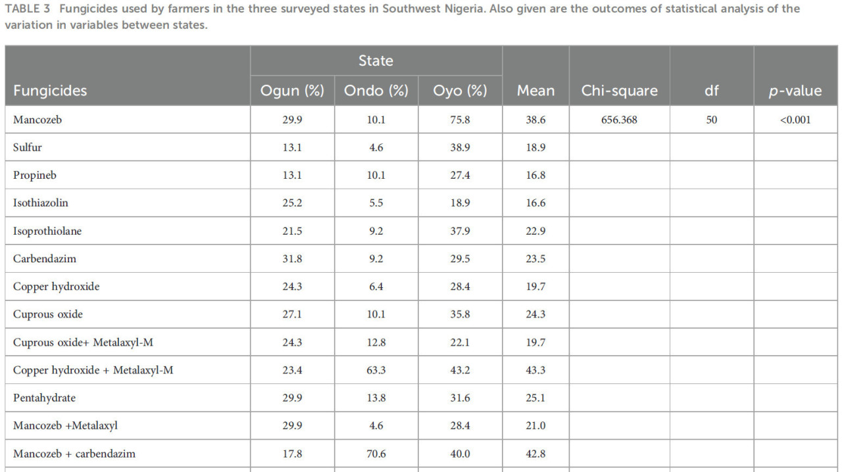The height and width of the screenshot is (472, 842).
Task: Click the Sulfur row label
Action: click(27, 147)
